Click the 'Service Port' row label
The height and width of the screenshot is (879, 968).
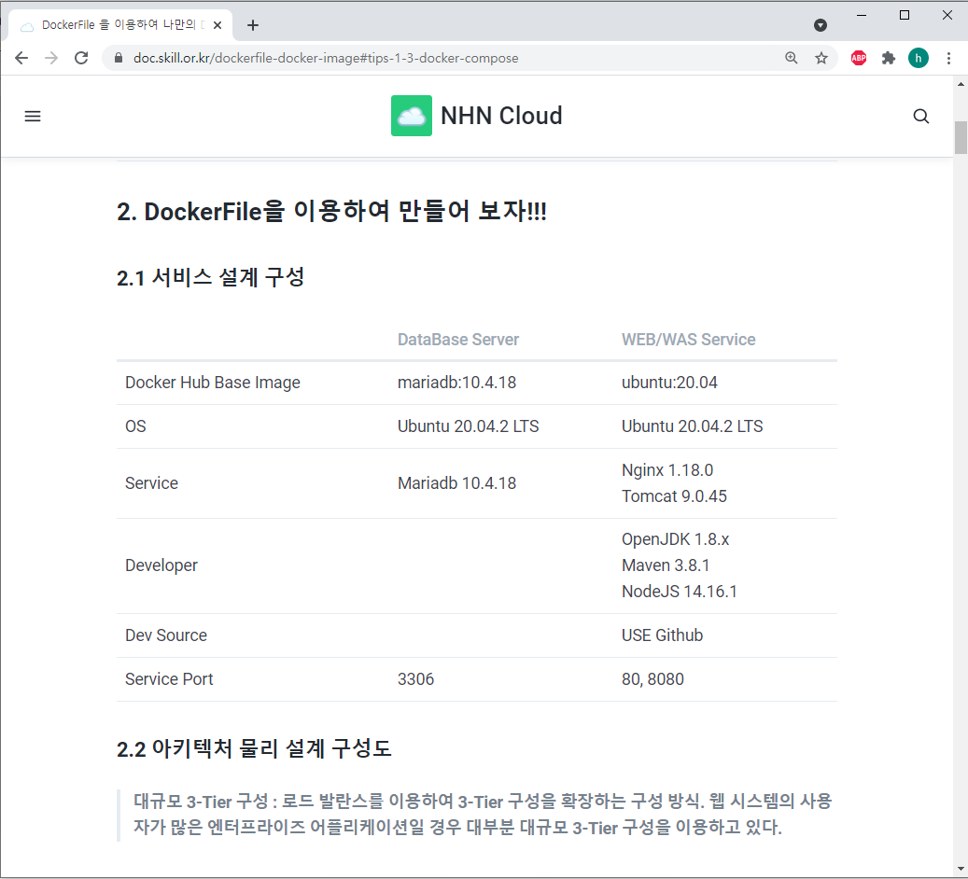point(169,679)
